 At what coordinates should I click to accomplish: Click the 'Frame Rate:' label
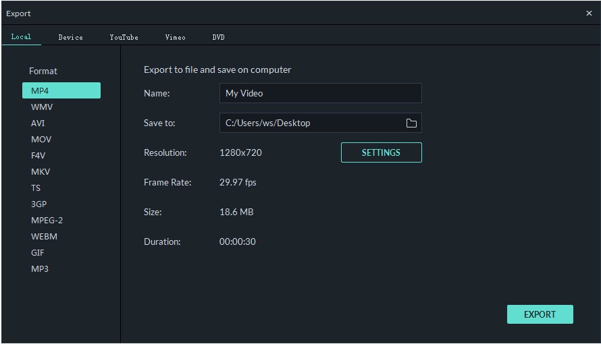coord(167,182)
